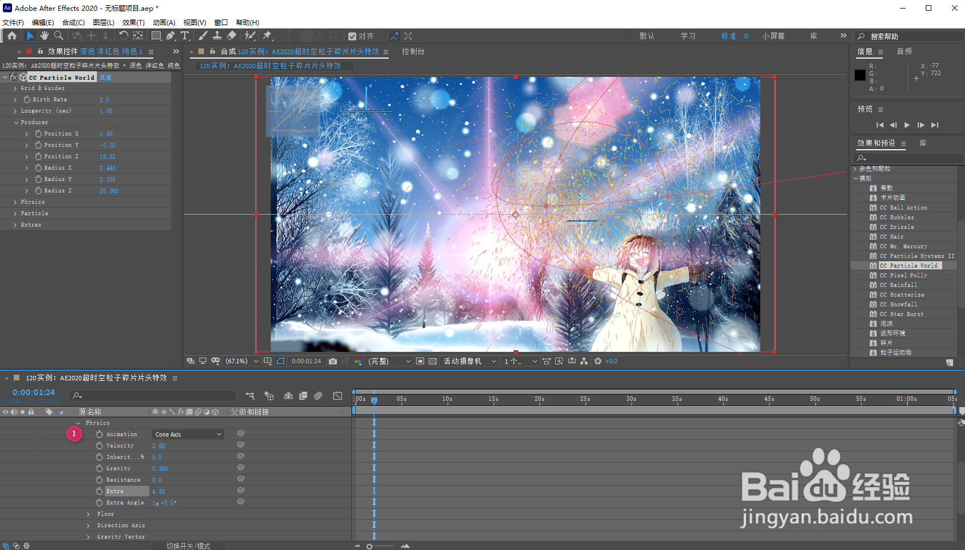Select the Home icon in toolbar
This screenshot has width=965, height=550.
(12, 36)
